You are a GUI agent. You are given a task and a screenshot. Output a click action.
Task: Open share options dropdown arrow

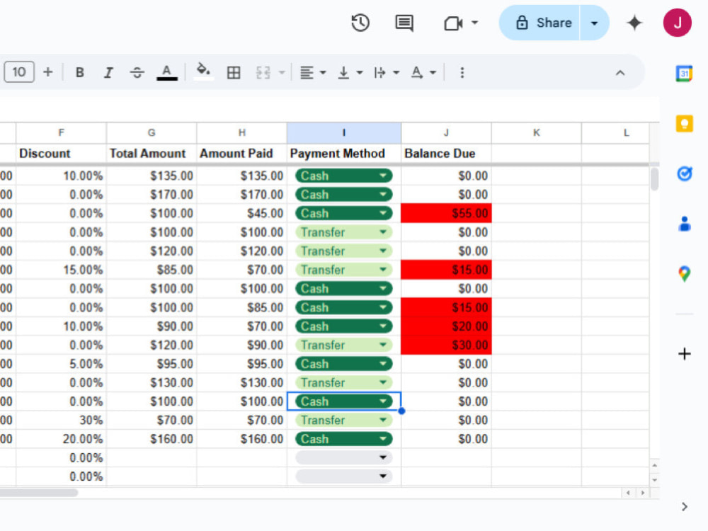point(594,23)
